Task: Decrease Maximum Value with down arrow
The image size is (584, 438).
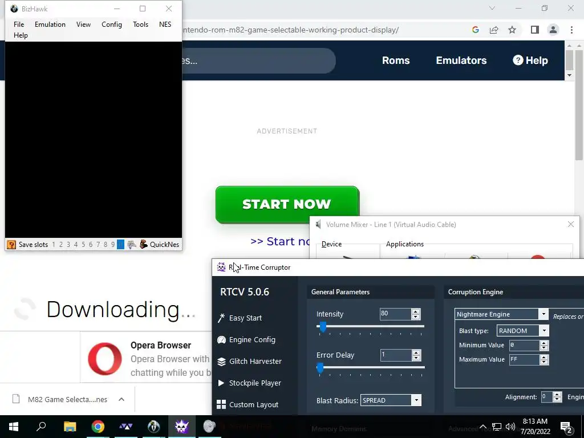Action: (544, 362)
